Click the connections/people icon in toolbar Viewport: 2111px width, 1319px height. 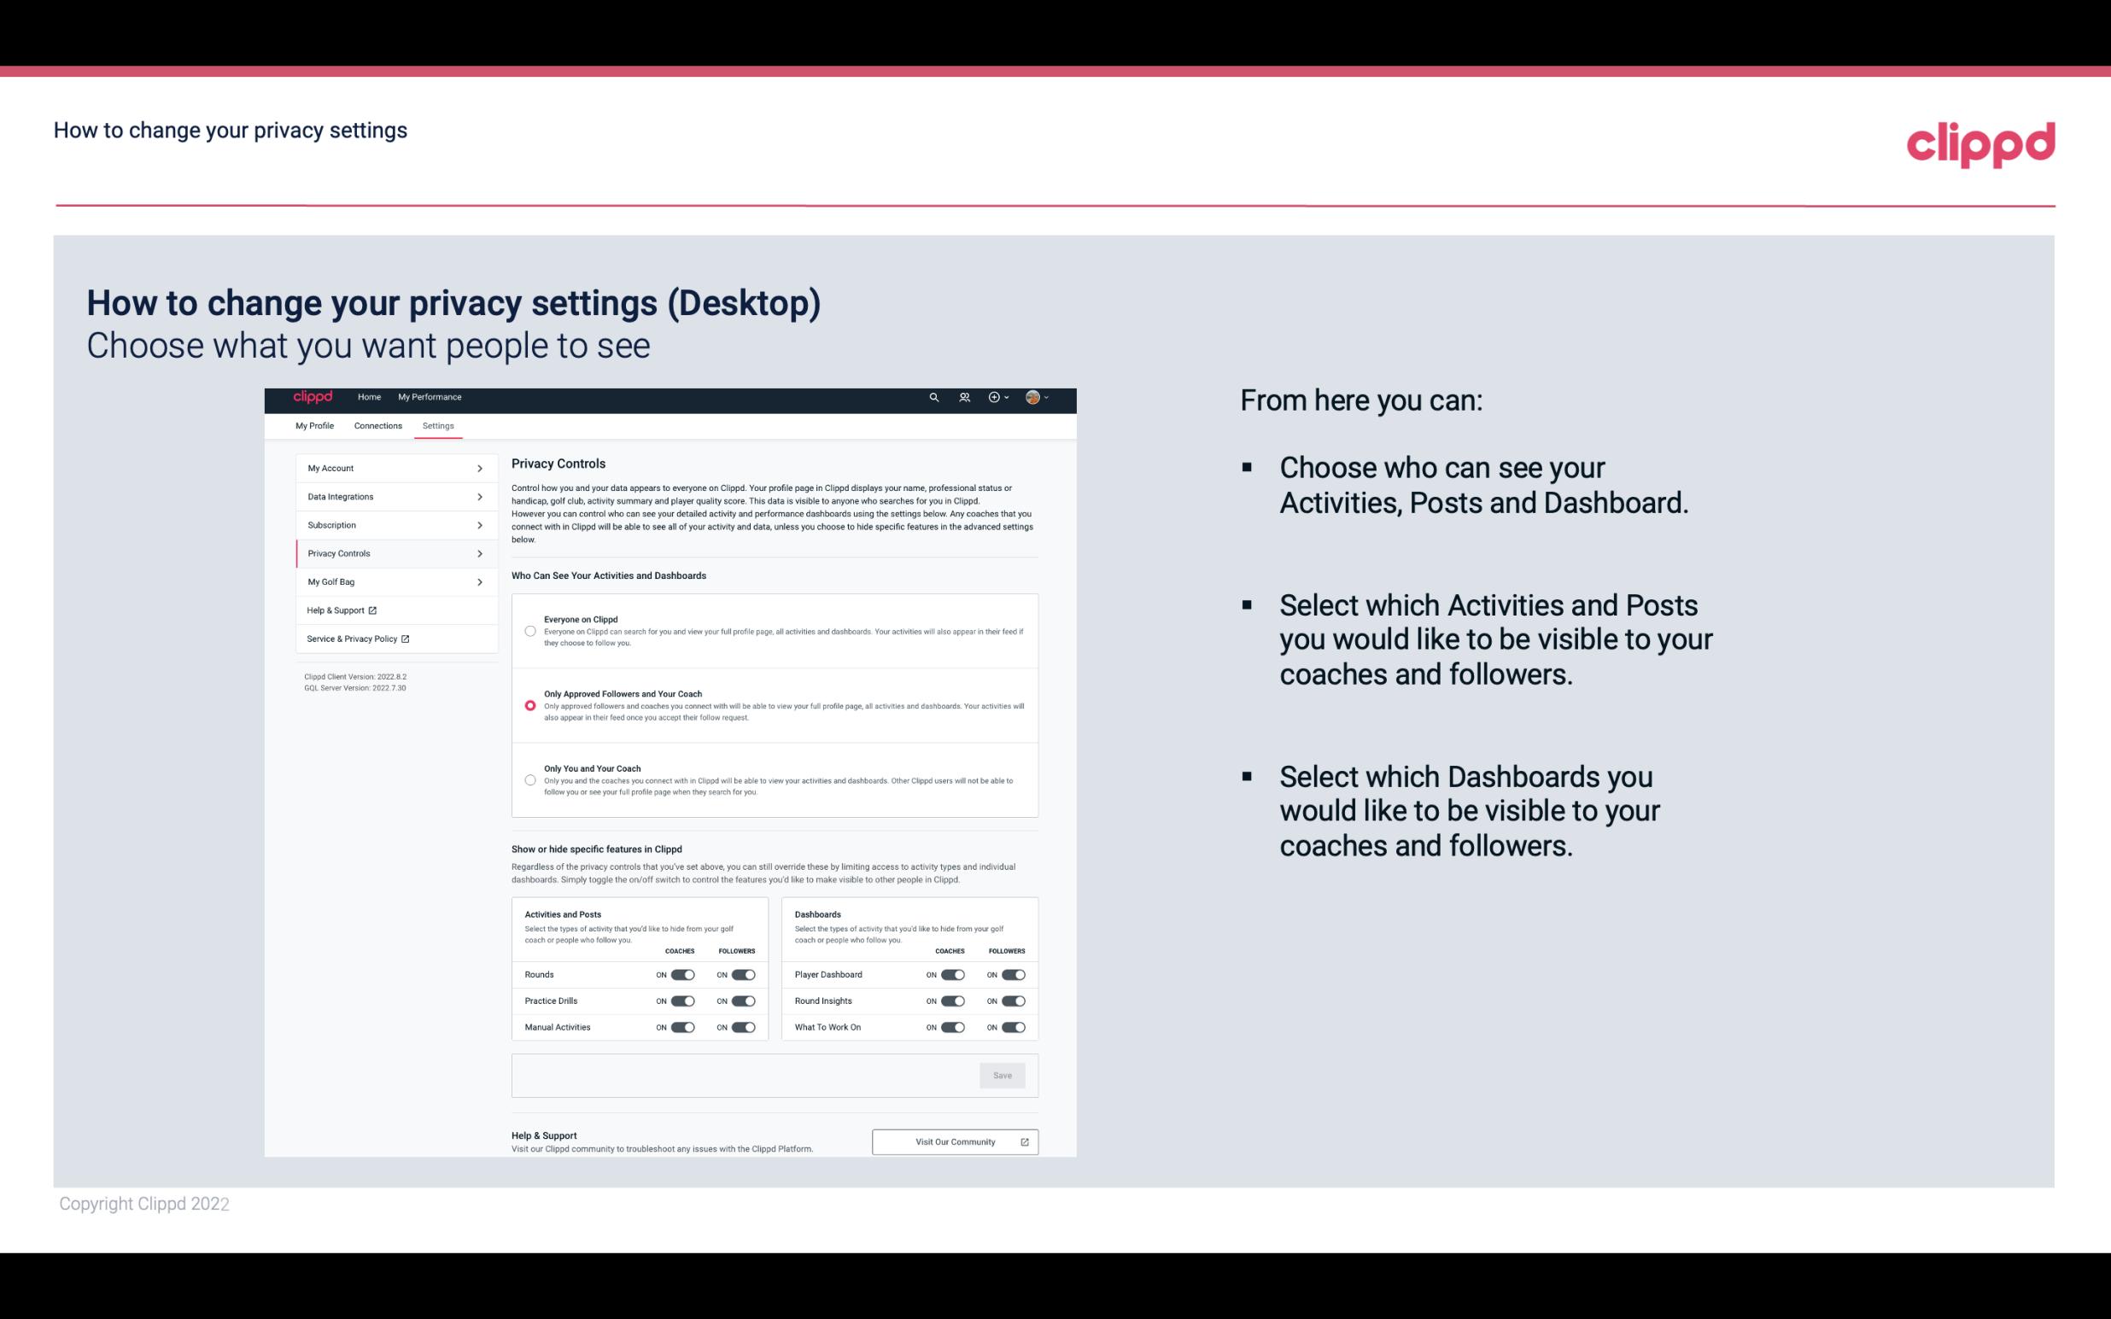pos(967,398)
